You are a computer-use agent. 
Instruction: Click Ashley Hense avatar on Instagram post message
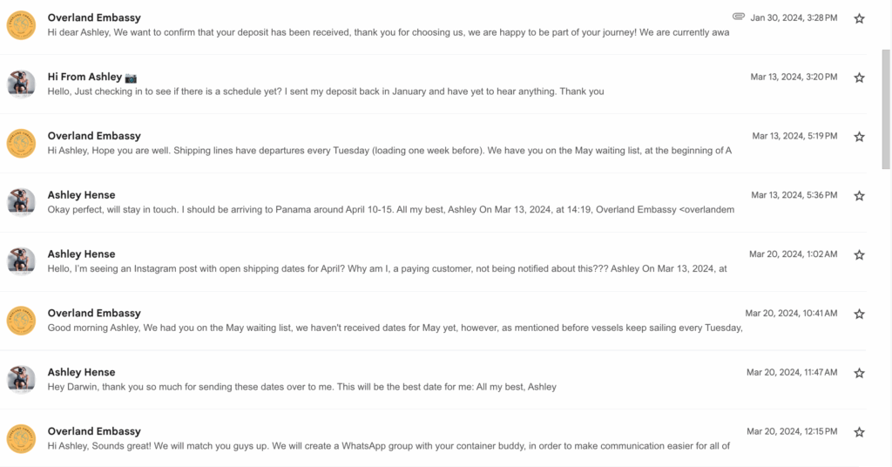coord(21,261)
